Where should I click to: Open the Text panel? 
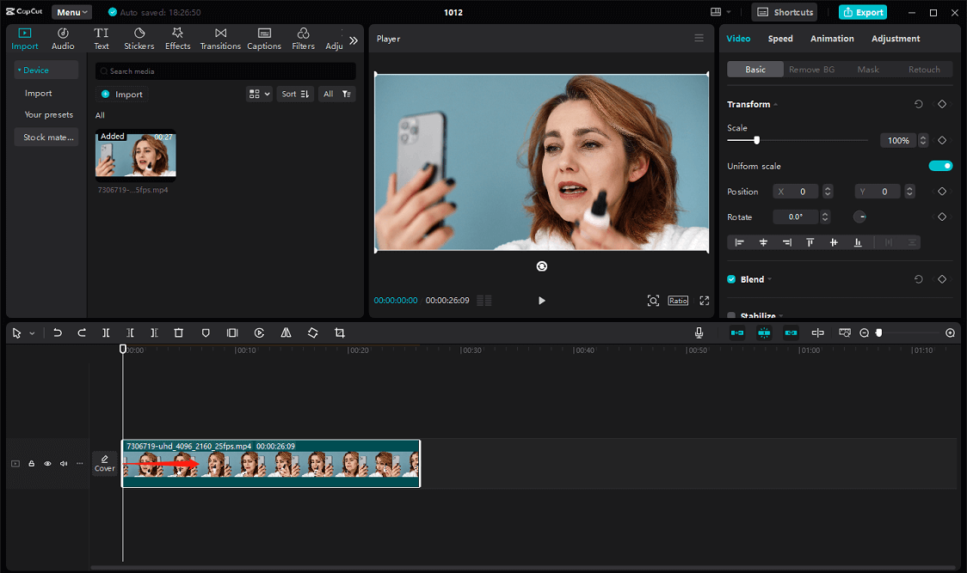click(x=102, y=39)
